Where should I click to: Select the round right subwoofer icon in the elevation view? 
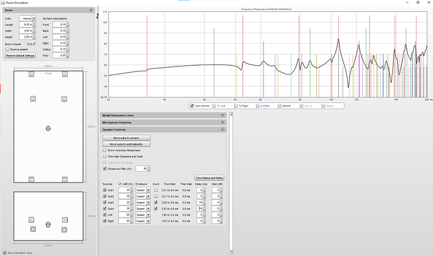pos(65,229)
